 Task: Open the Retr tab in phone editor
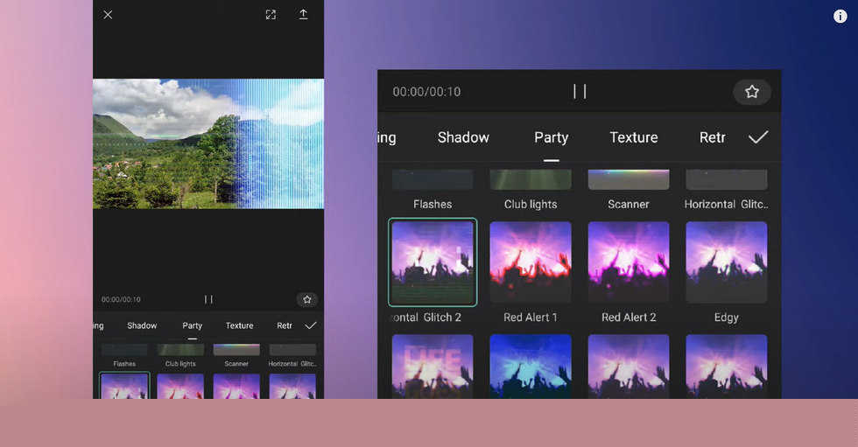click(x=284, y=325)
